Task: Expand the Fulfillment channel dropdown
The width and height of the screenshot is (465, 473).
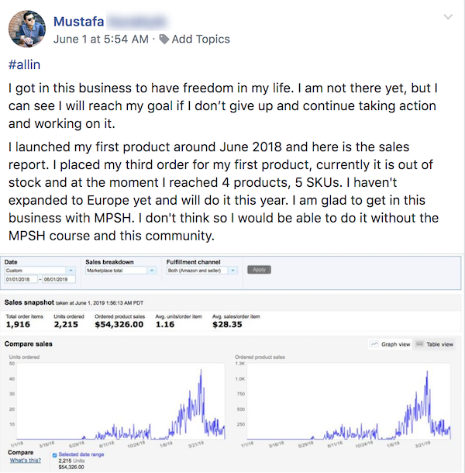Action: (x=233, y=270)
